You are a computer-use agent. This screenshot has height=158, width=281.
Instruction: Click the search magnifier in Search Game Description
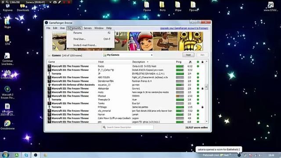tap(104, 127)
